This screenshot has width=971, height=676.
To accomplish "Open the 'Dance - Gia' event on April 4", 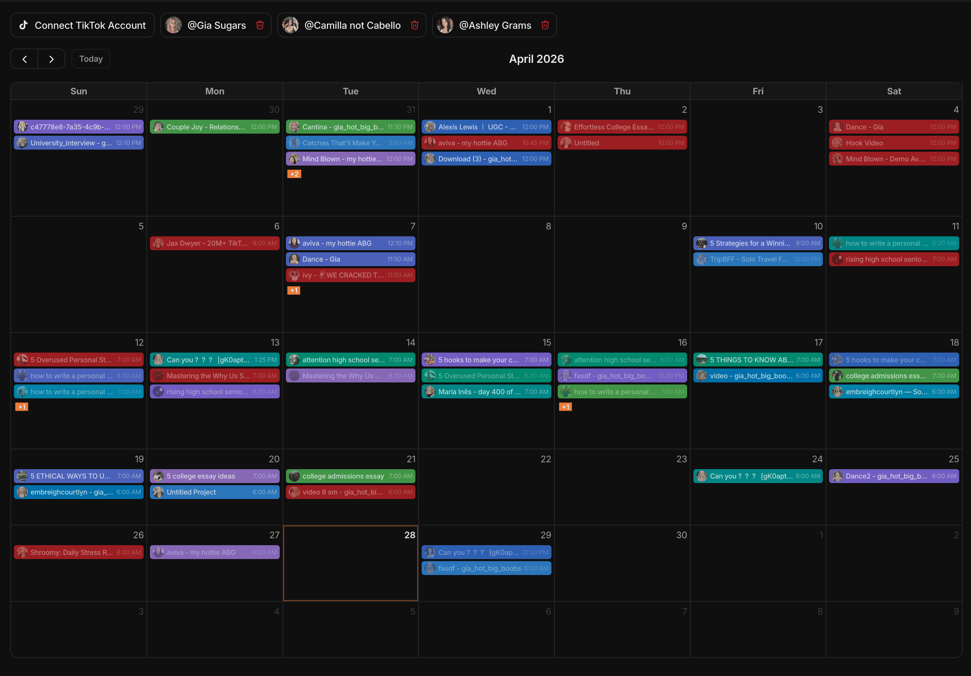I will (894, 126).
